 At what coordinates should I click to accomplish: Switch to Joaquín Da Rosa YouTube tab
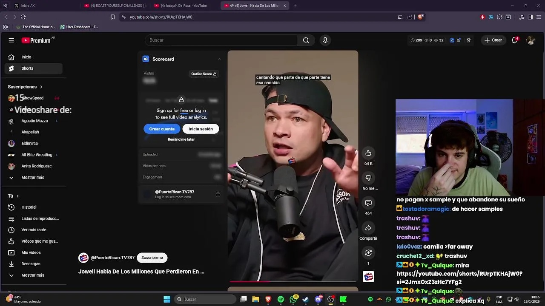pos(184,6)
